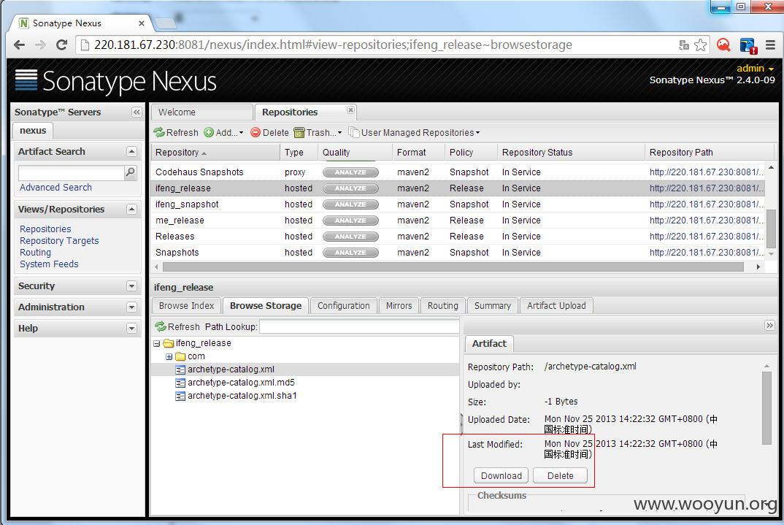The image size is (784, 525).
Task: Select the nexus server tab
Action: 33,131
